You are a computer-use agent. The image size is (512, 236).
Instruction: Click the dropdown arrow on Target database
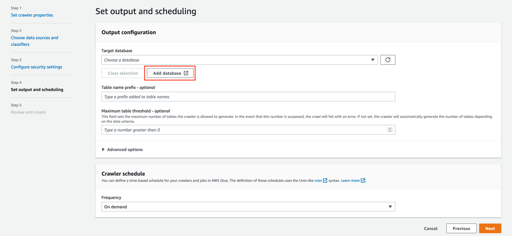point(372,59)
